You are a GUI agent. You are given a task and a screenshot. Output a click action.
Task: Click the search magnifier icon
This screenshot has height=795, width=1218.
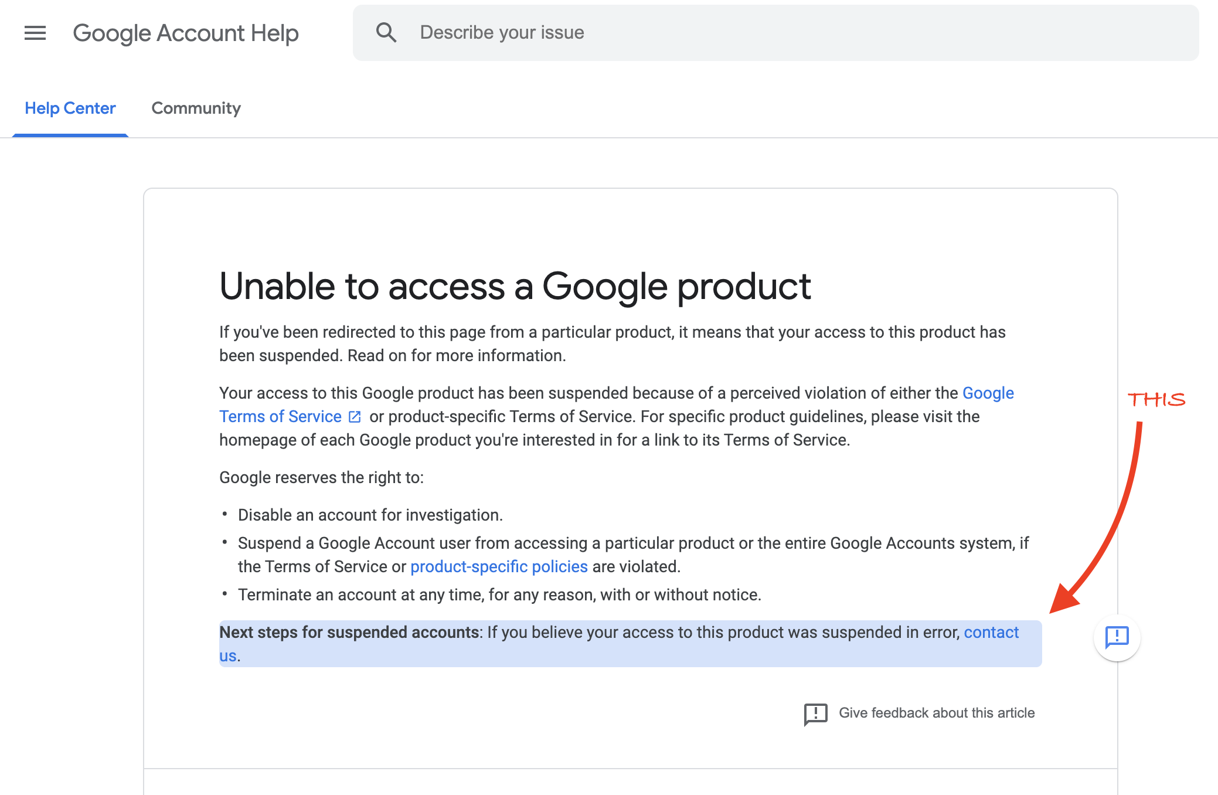[x=386, y=33]
